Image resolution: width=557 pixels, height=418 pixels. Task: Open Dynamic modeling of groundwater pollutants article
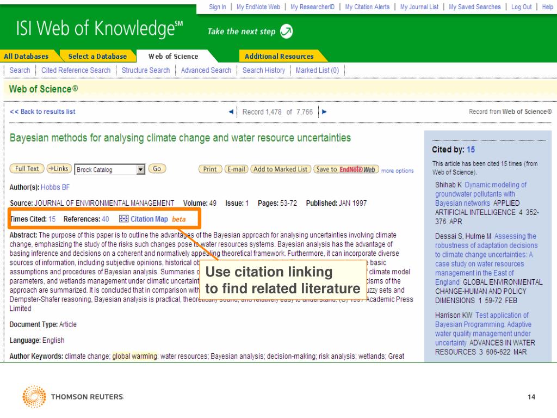coord(480,194)
